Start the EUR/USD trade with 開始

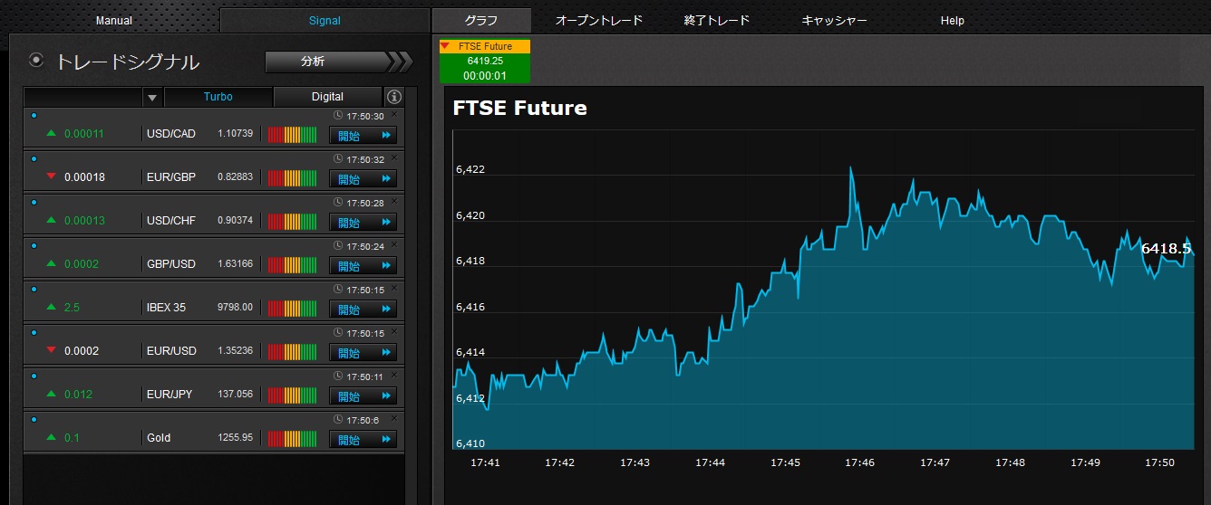click(x=363, y=353)
